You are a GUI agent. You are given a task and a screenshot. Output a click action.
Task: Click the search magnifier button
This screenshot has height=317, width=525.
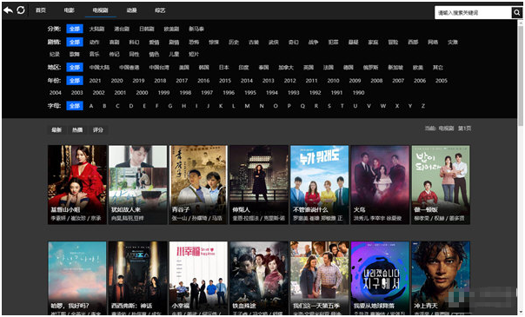[x=516, y=12]
